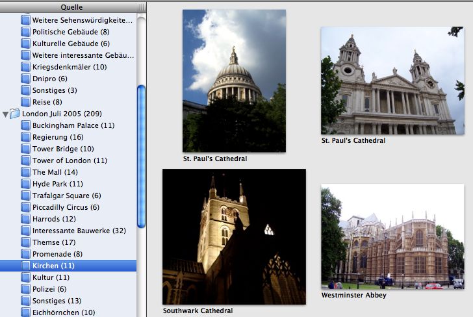This screenshot has width=473, height=317.
Task: Click the source list scrollbar thumb
Action: tap(141, 157)
